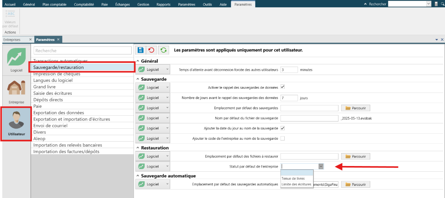Screen dimensions: 445x198
Task: Select Saisie des écritures in list
Action: point(82,93)
